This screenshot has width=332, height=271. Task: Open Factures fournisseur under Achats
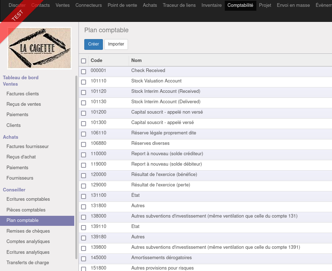(28, 147)
